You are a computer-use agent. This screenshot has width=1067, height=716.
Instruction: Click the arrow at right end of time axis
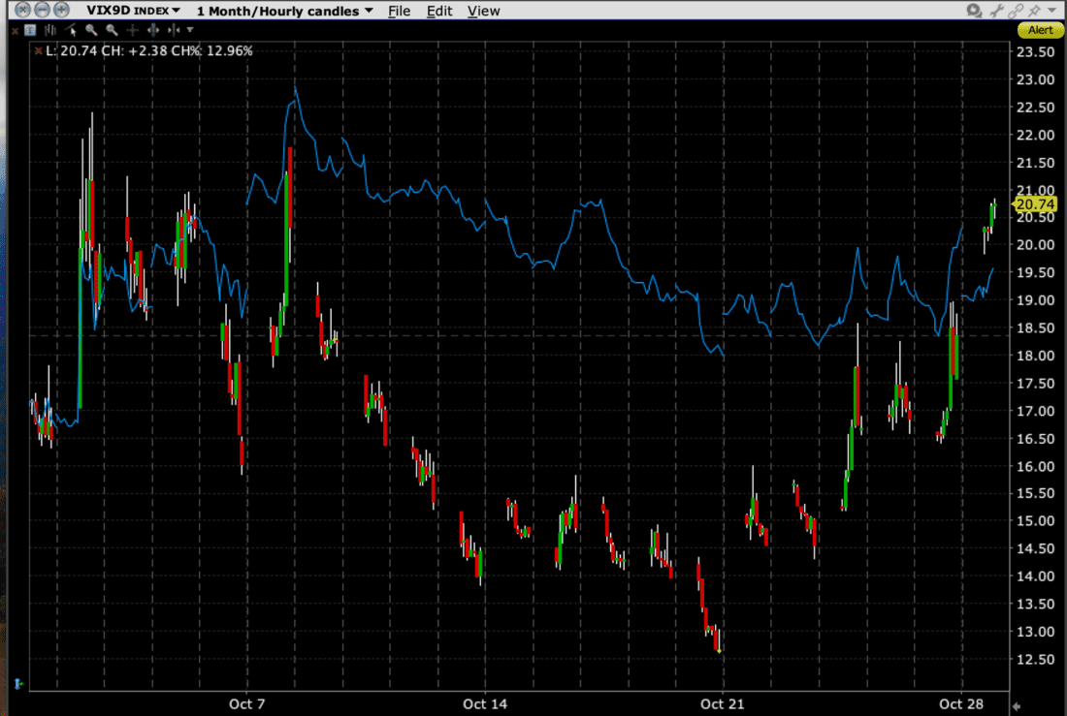click(x=1017, y=706)
